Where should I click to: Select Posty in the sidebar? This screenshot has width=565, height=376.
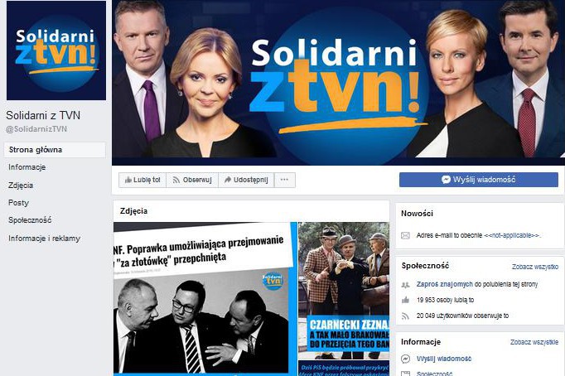tap(18, 202)
